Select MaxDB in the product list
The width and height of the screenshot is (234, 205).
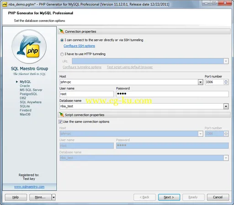pos(25,115)
